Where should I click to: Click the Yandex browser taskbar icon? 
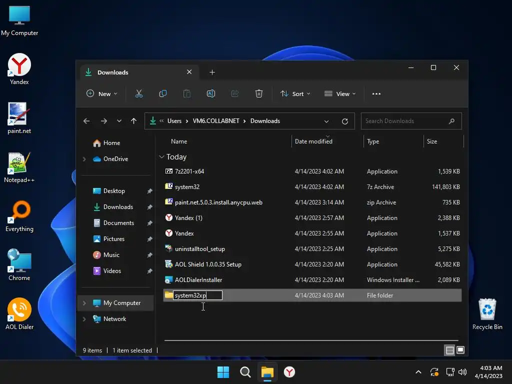click(x=289, y=372)
